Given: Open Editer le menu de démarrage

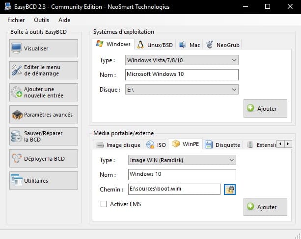Looking at the screenshot, I should point(44,71).
